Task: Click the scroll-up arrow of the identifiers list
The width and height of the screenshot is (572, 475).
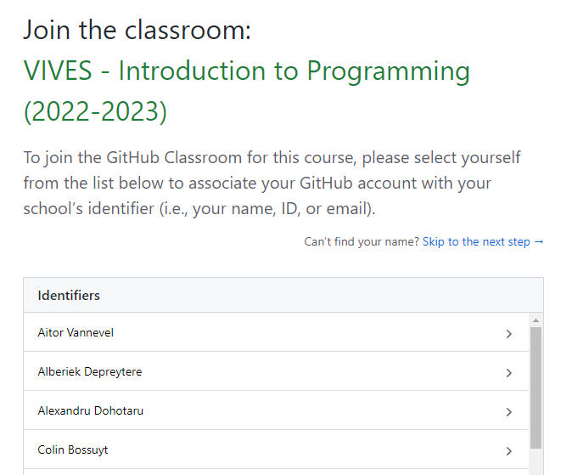Action: (536, 320)
